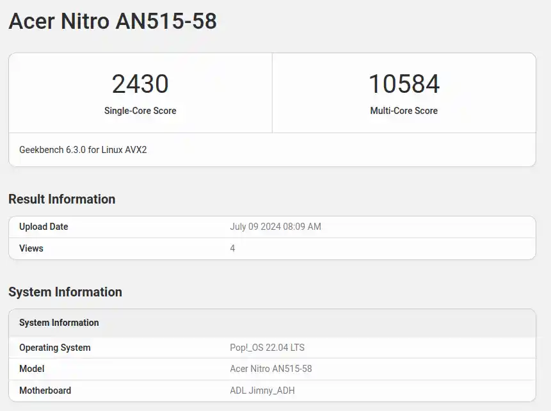Click the "System Information" table header row
Viewport: 551px width, 411px height.
coord(273,323)
